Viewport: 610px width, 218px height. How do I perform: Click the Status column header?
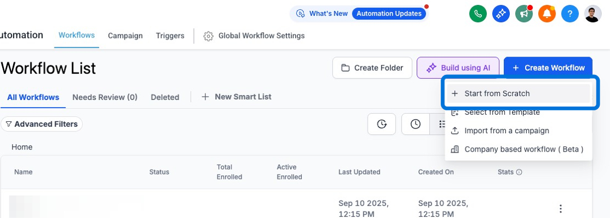point(159,172)
